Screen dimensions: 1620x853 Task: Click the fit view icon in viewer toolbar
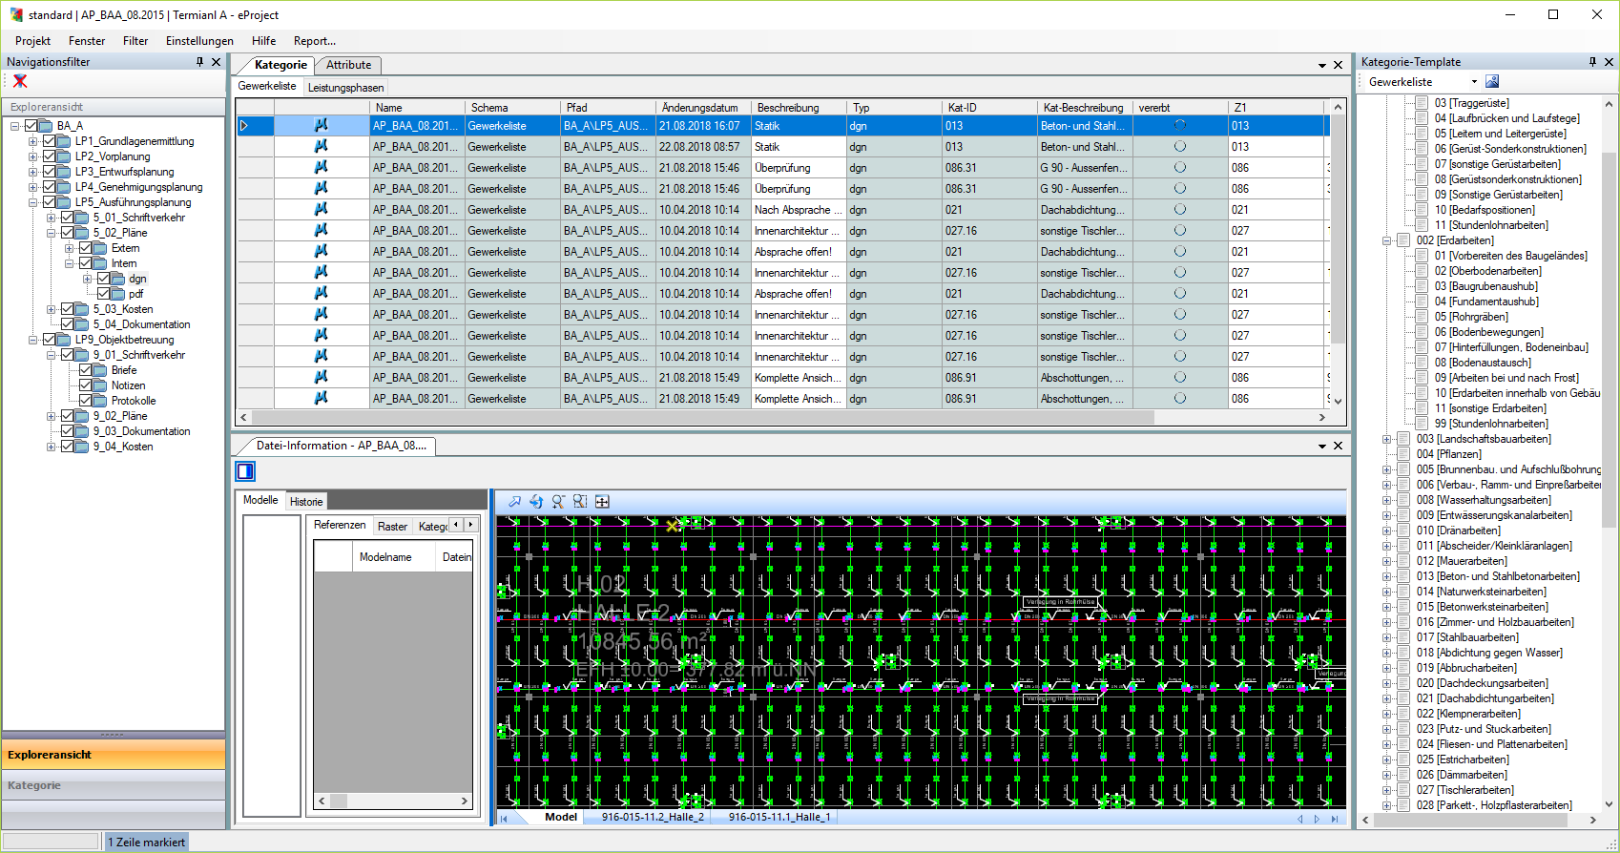[x=602, y=502]
